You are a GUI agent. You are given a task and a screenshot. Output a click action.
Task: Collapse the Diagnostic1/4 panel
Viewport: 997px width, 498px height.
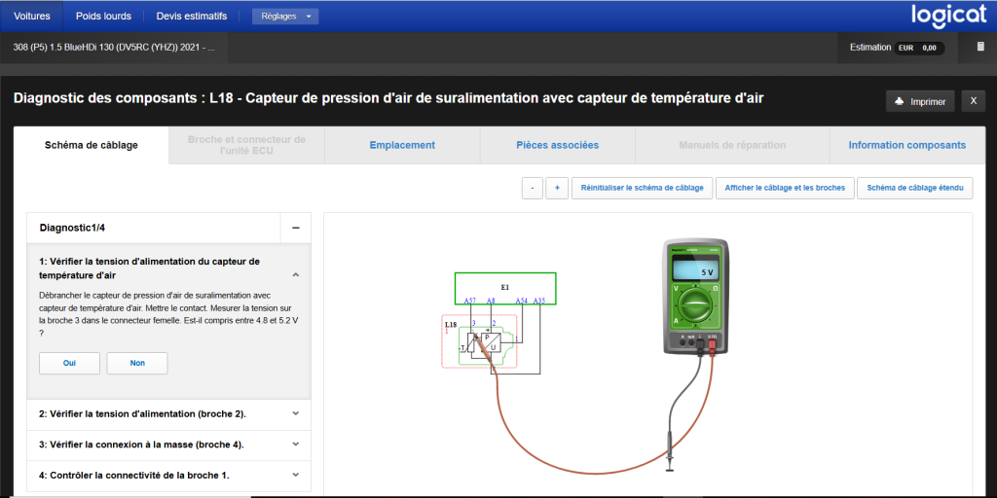pos(295,228)
